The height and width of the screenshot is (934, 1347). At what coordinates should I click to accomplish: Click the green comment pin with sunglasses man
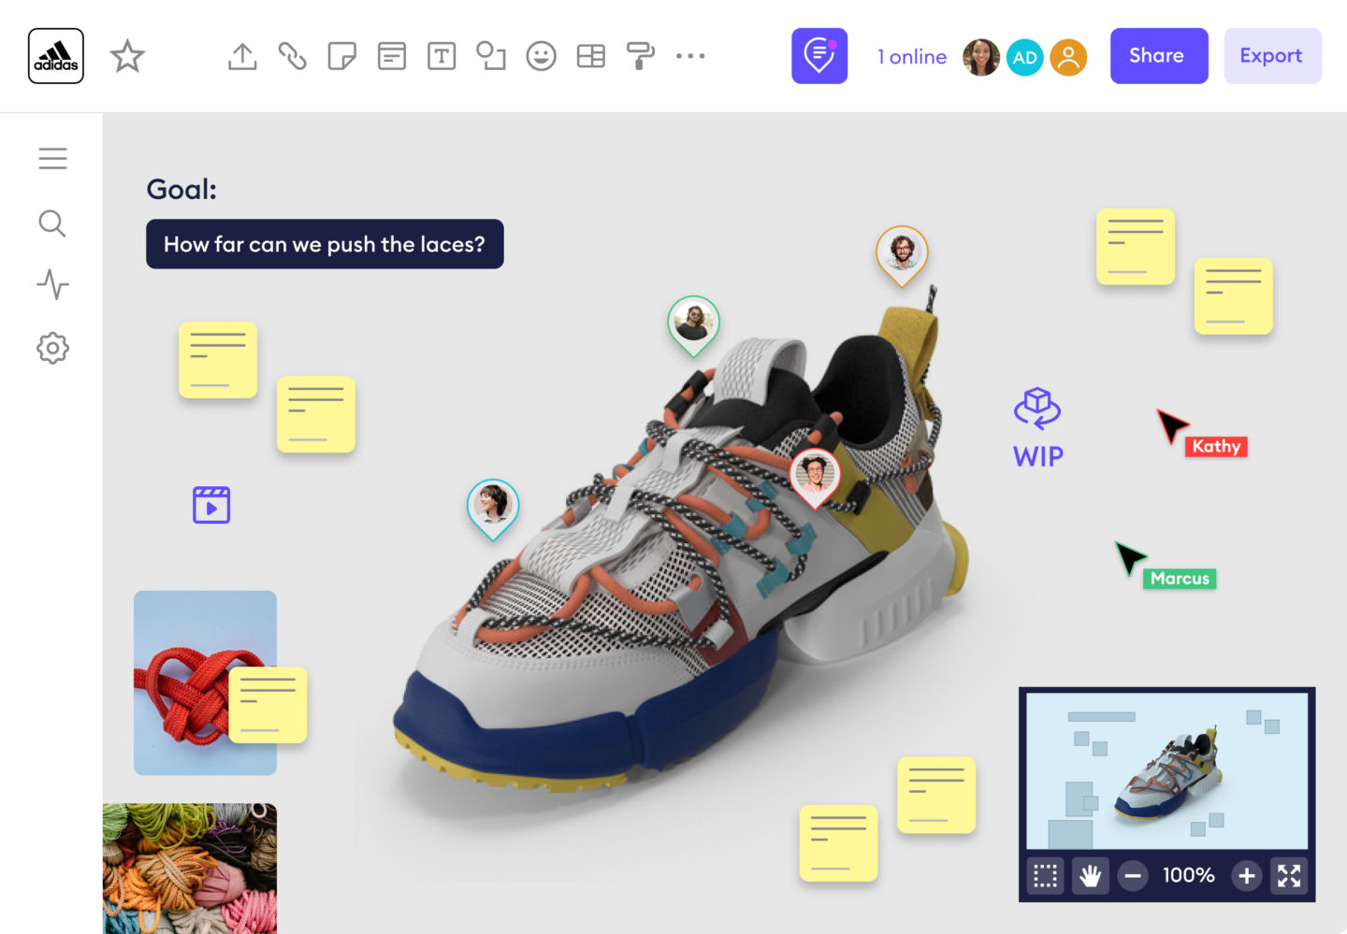point(693,324)
